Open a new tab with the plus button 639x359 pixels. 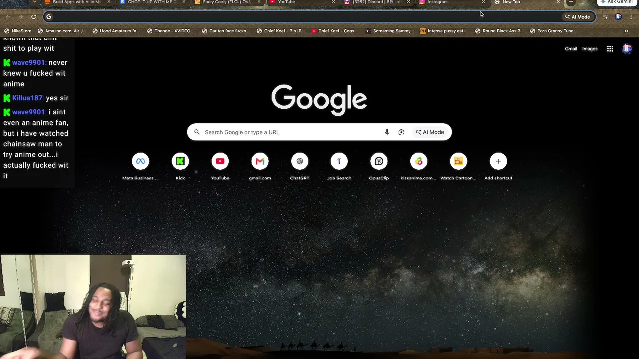click(x=571, y=2)
